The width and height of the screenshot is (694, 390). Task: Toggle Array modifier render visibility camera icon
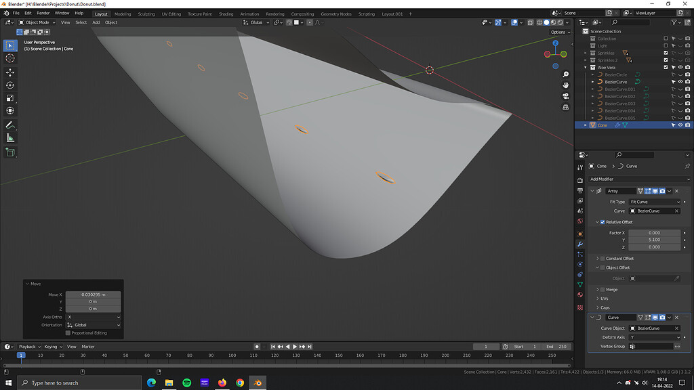(x=662, y=191)
